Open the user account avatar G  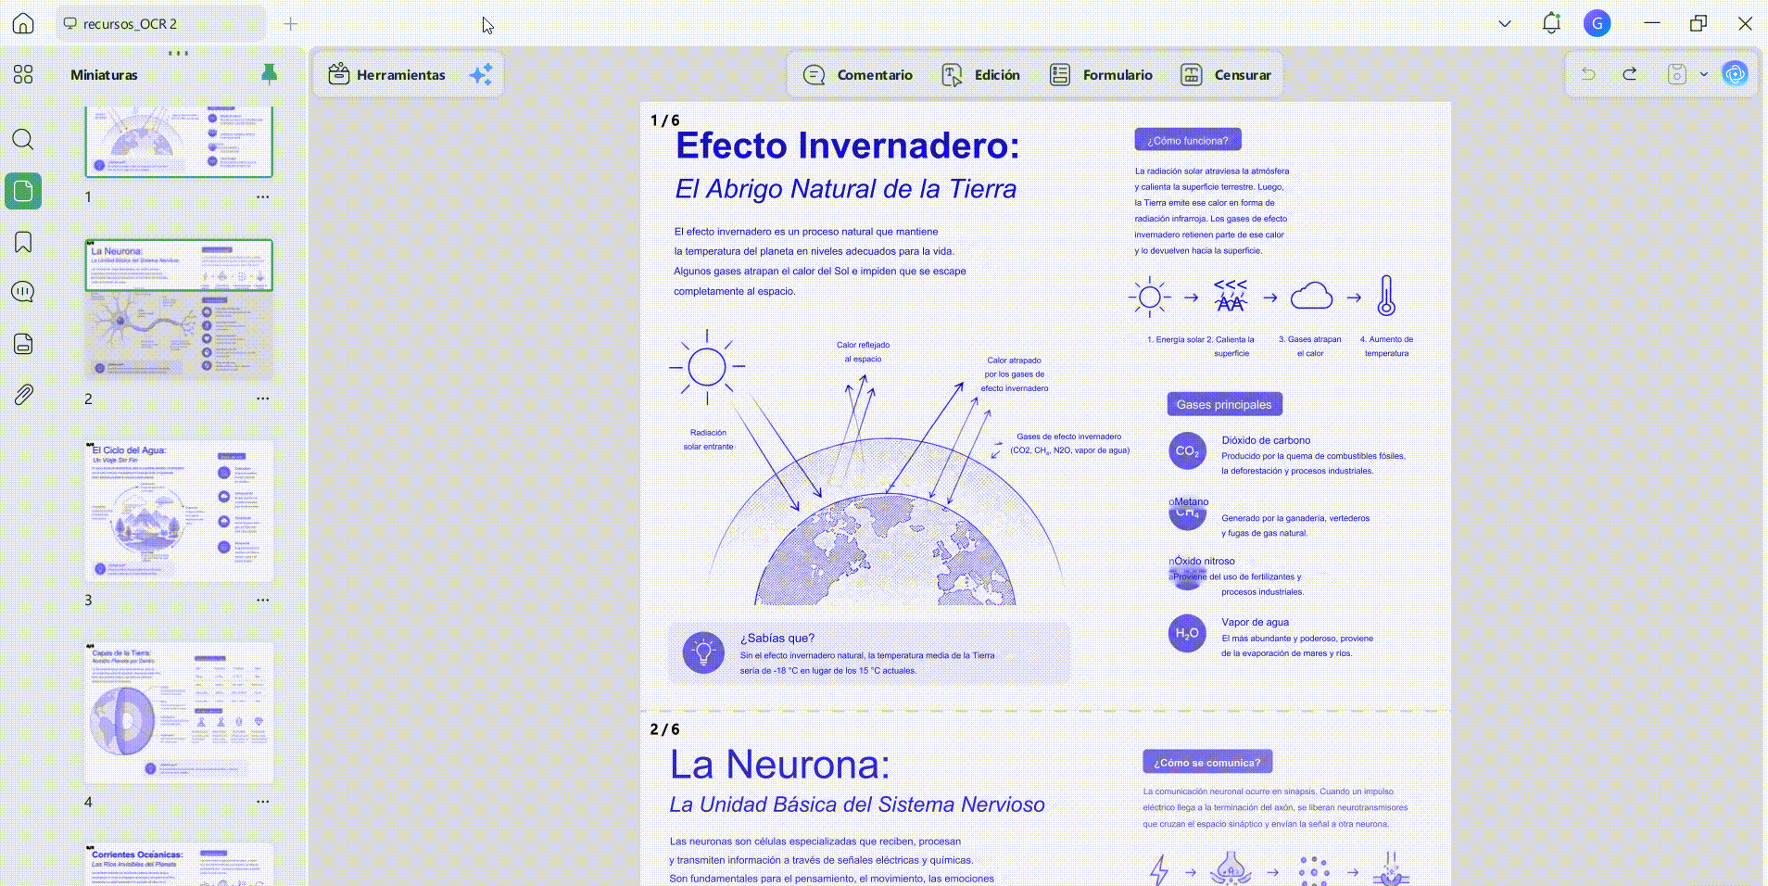point(1597,23)
